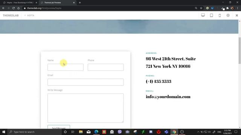Open a new browser tab
The image size is (241, 135).
tap(80, 3)
